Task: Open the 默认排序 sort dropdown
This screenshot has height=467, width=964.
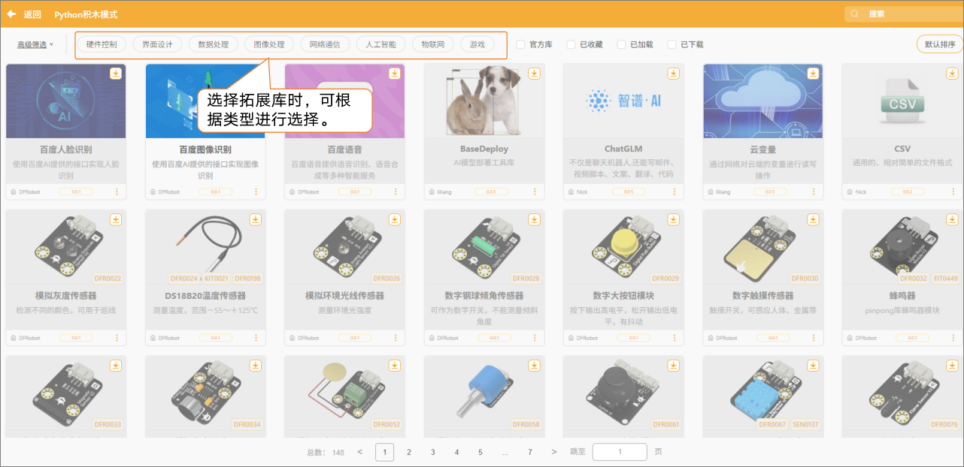Action: point(939,44)
